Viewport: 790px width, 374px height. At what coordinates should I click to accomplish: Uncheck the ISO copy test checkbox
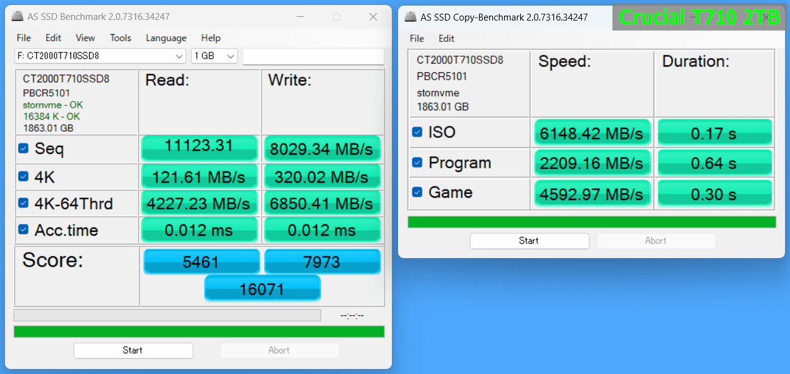coord(417,132)
